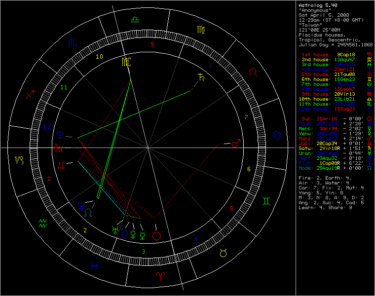
Task: Click the Libra glyph on the zodiac ring
Action: [x=134, y=20]
